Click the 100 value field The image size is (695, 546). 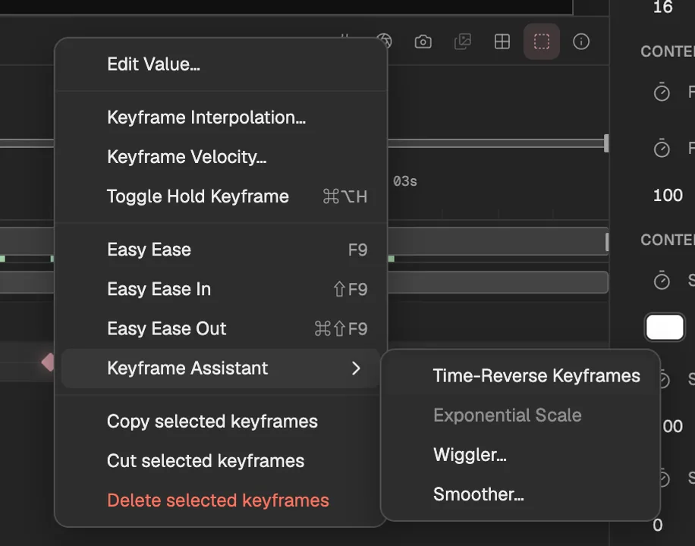[668, 195]
